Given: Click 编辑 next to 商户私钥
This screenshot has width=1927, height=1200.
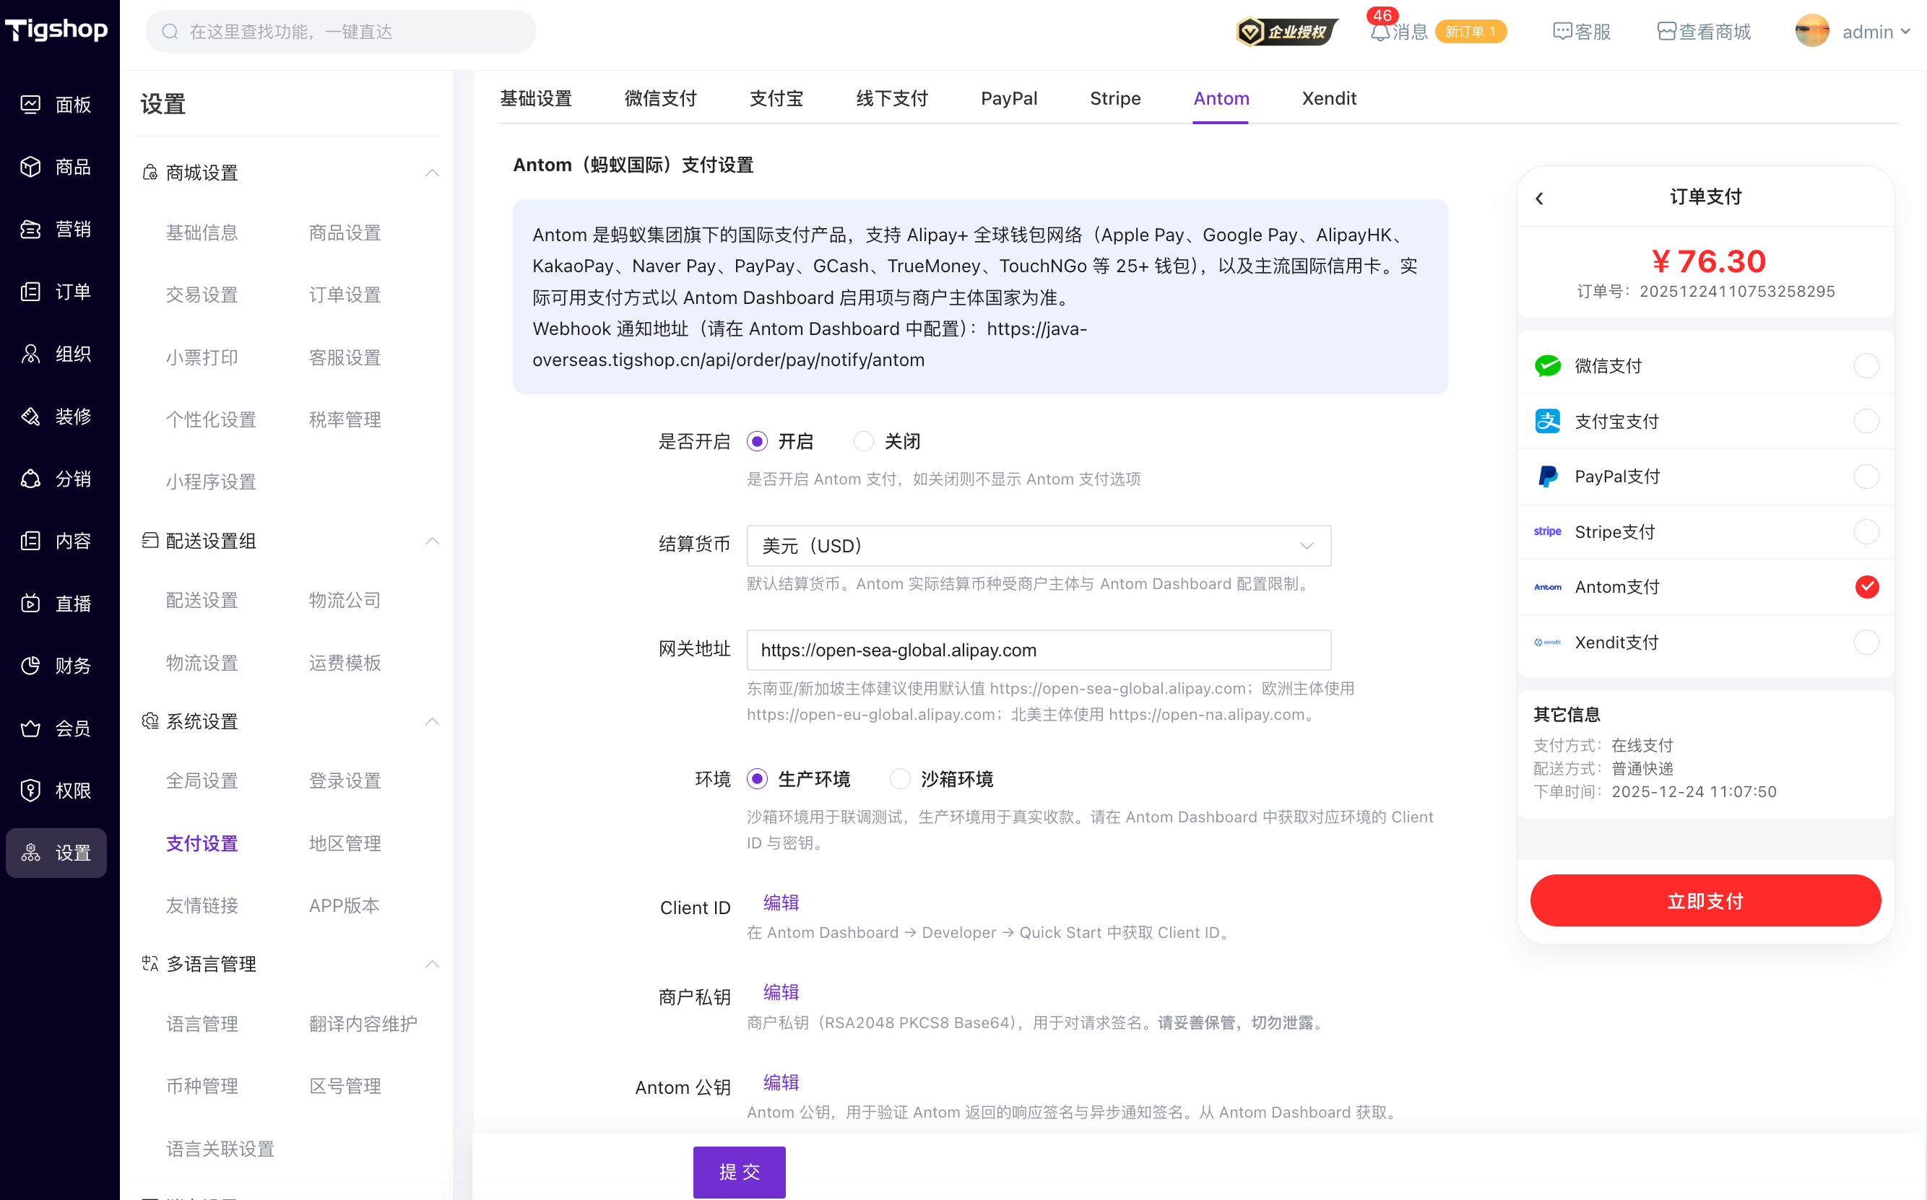Looking at the screenshot, I should 781,993.
